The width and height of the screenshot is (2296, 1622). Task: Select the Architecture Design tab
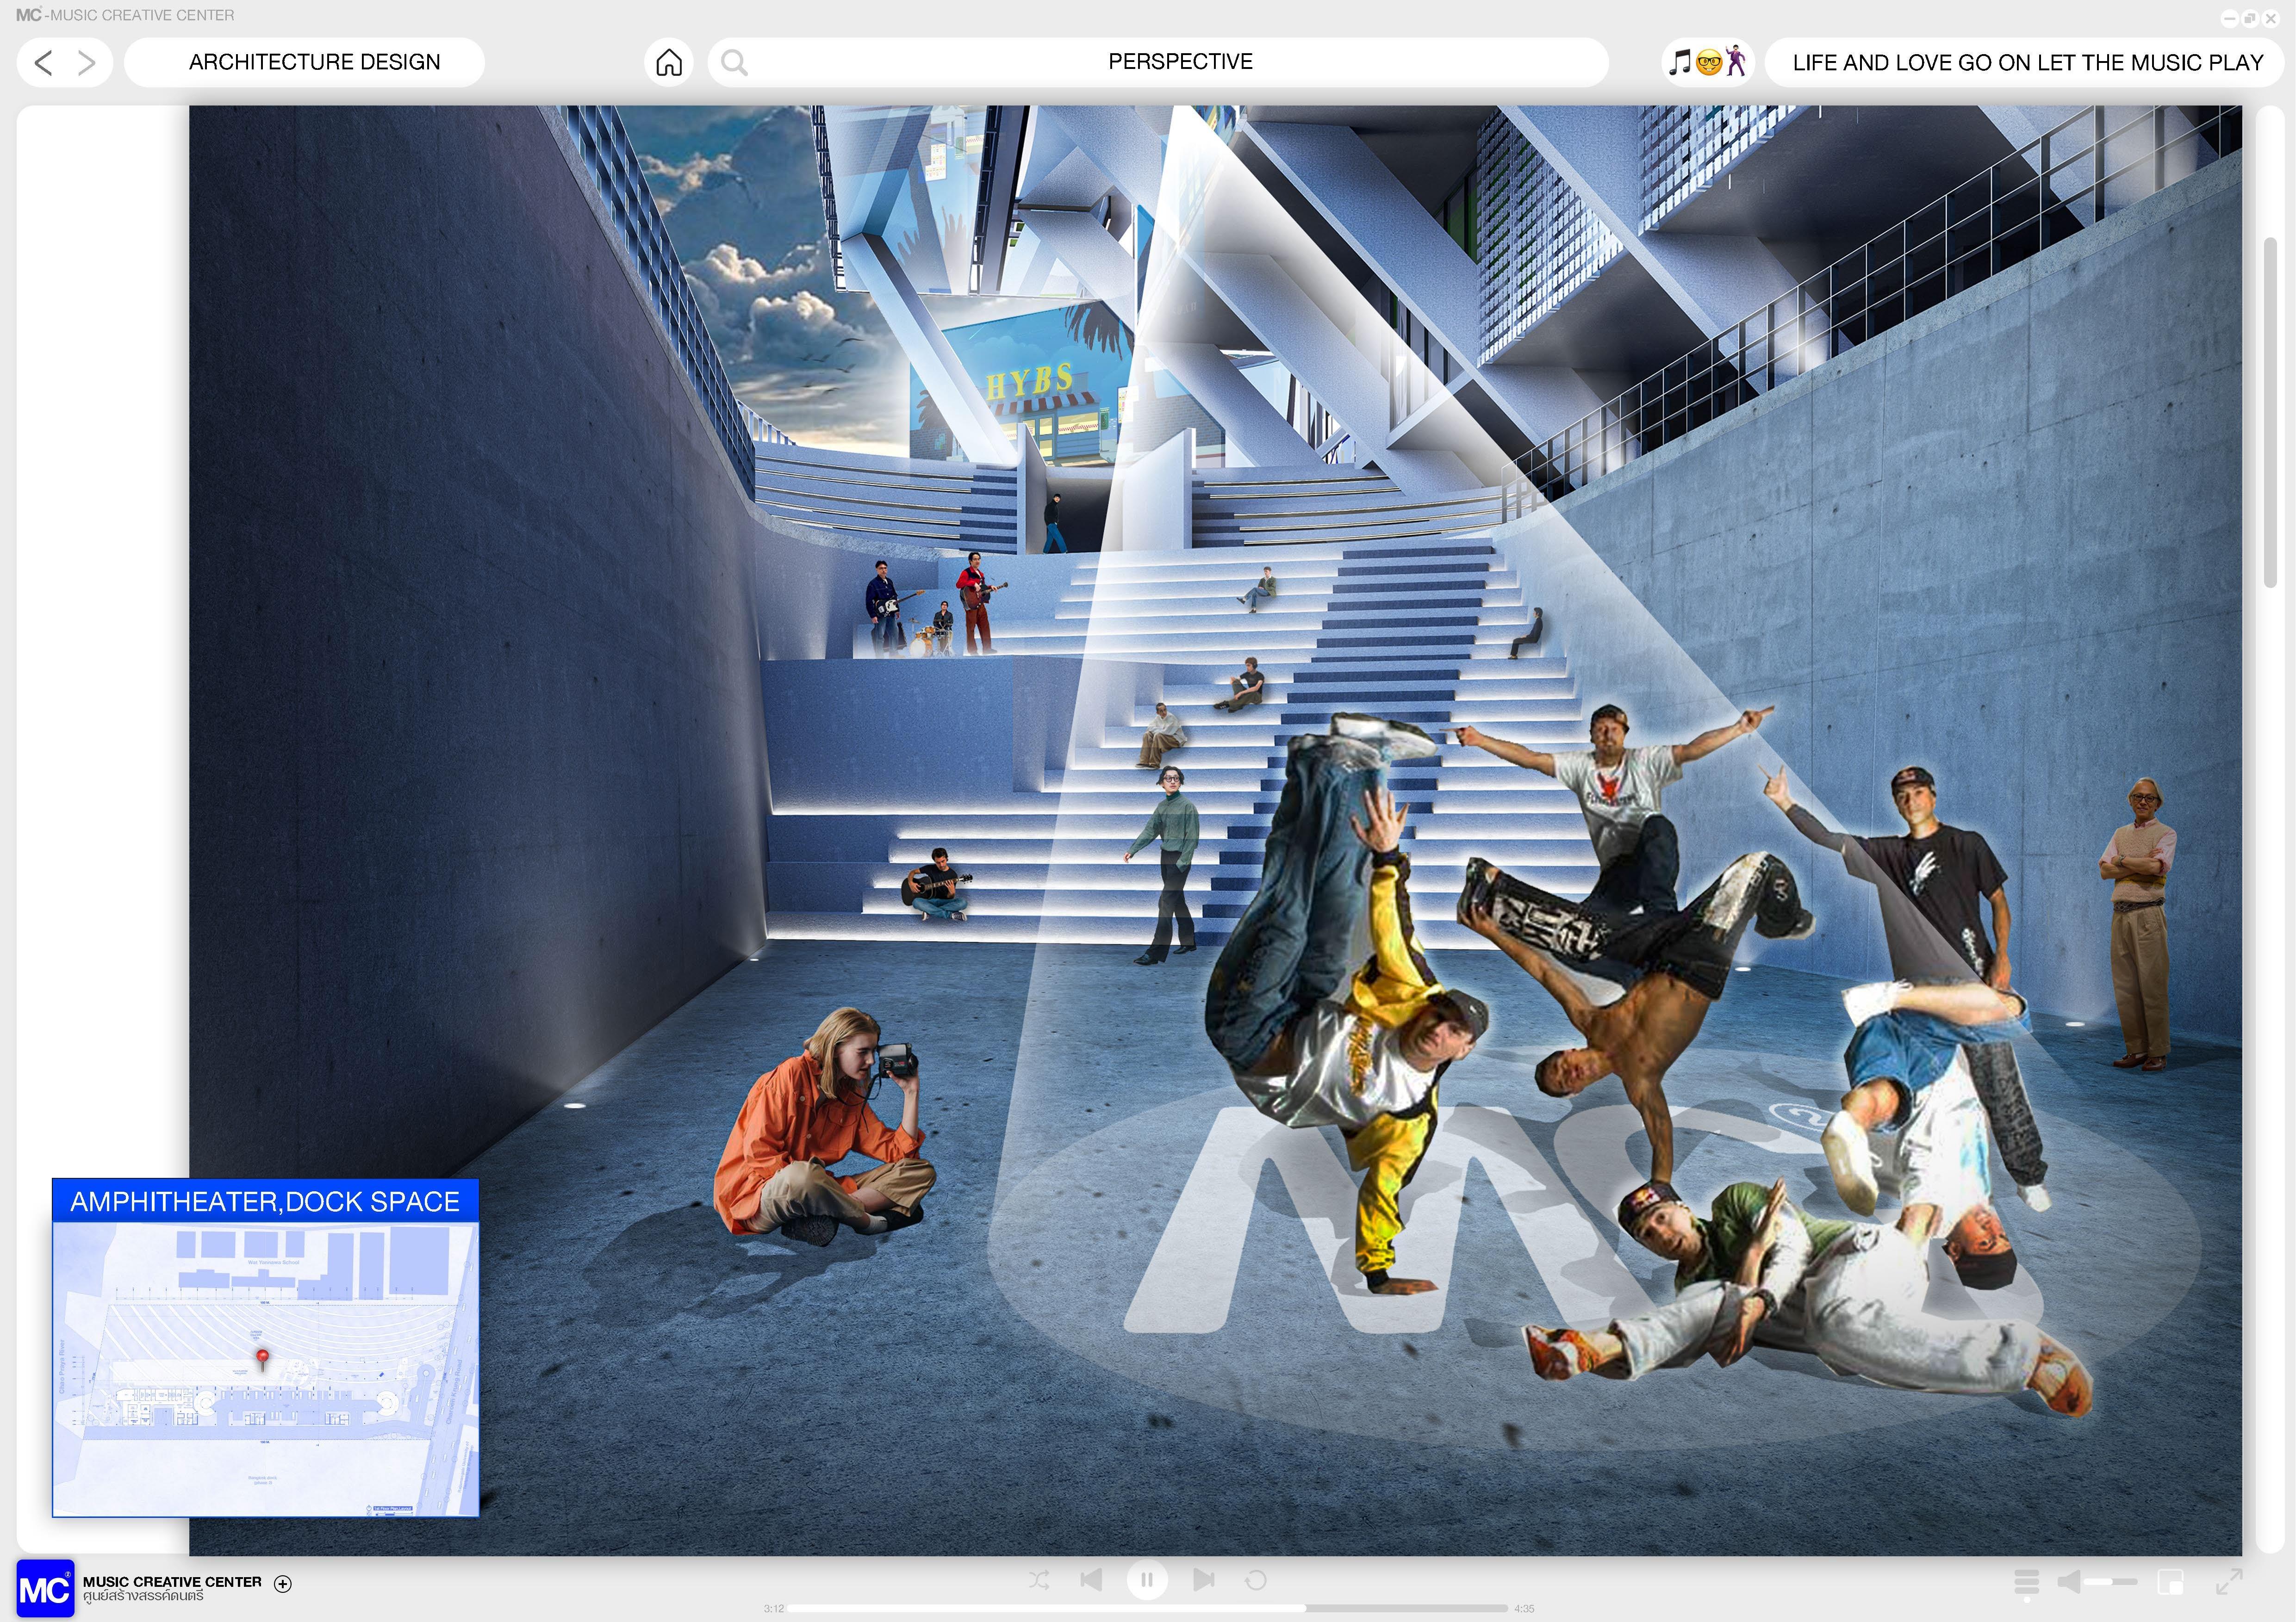coord(314,63)
